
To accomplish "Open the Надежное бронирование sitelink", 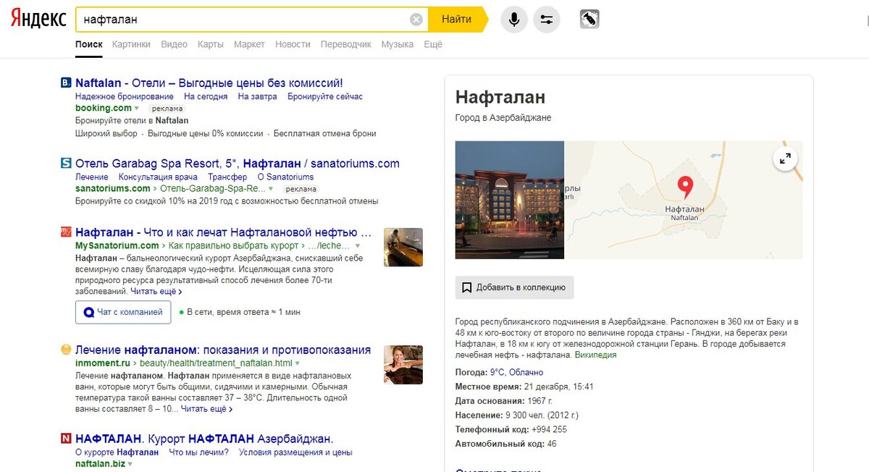I will click(x=125, y=96).
